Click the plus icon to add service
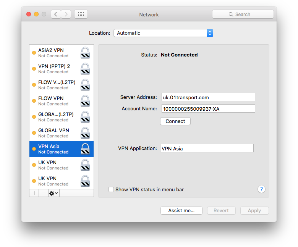 (34, 193)
